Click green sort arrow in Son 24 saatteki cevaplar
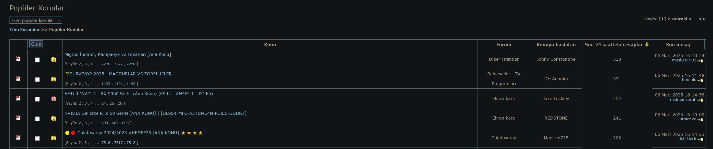 pyautogui.click(x=647, y=45)
